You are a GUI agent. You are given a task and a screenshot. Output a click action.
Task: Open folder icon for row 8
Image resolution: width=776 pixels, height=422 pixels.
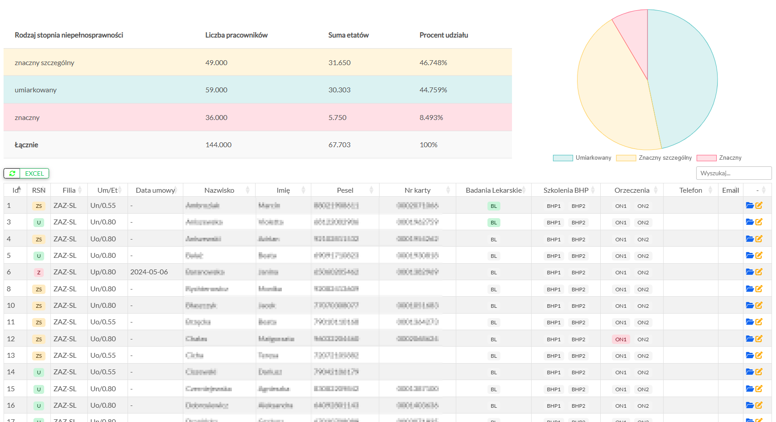point(750,289)
